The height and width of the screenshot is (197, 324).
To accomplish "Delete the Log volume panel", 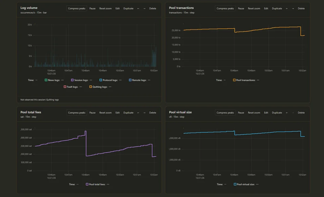I will click(x=153, y=8).
